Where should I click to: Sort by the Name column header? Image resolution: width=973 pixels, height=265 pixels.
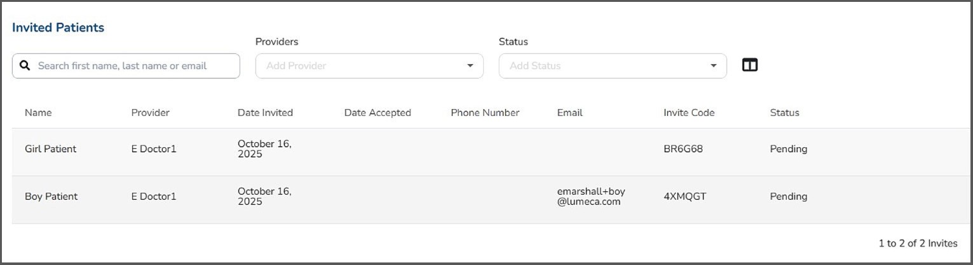[38, 113]
